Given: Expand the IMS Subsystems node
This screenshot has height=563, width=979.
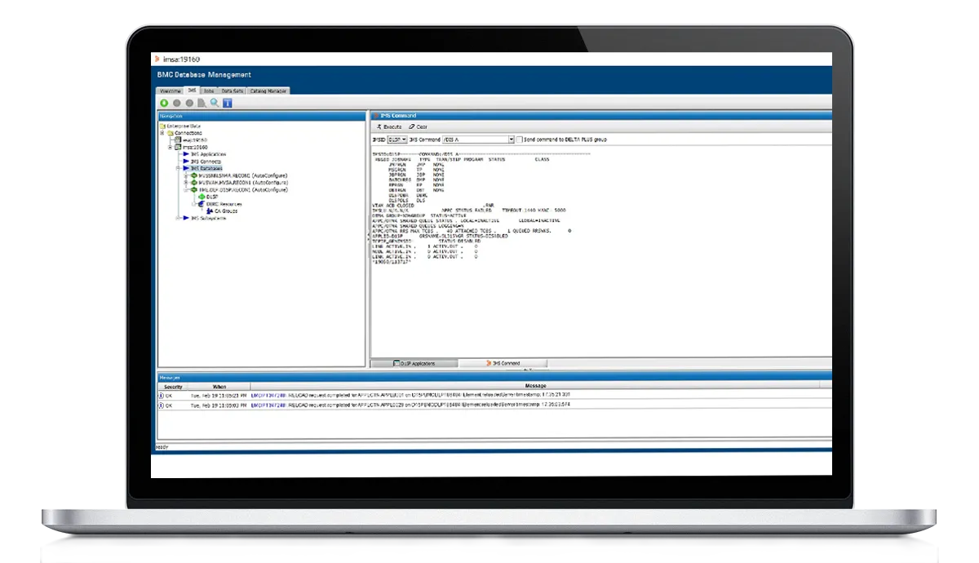Looking at the screenshot, I should tap(178, 218).
